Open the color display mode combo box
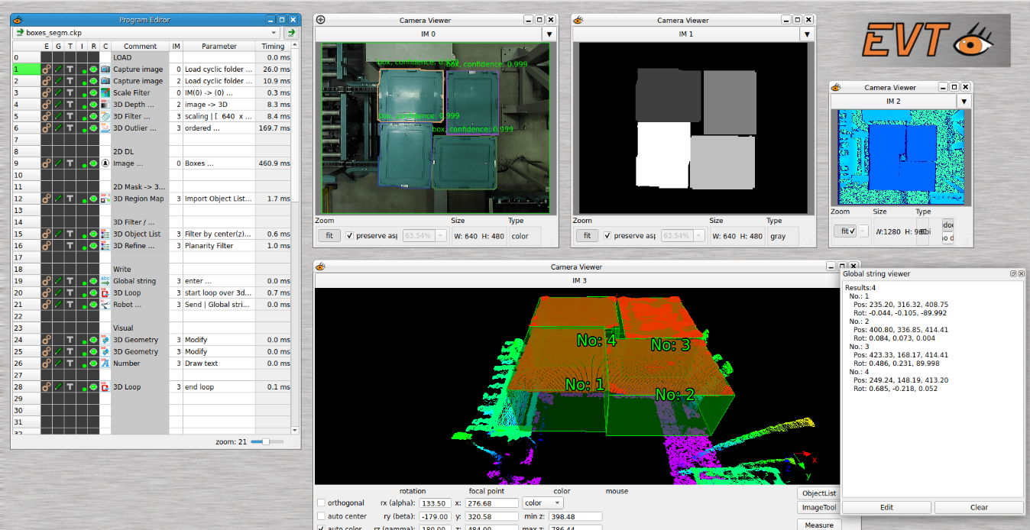The height and width of the screenshot is (530, 1030). (x=543, y=503)
